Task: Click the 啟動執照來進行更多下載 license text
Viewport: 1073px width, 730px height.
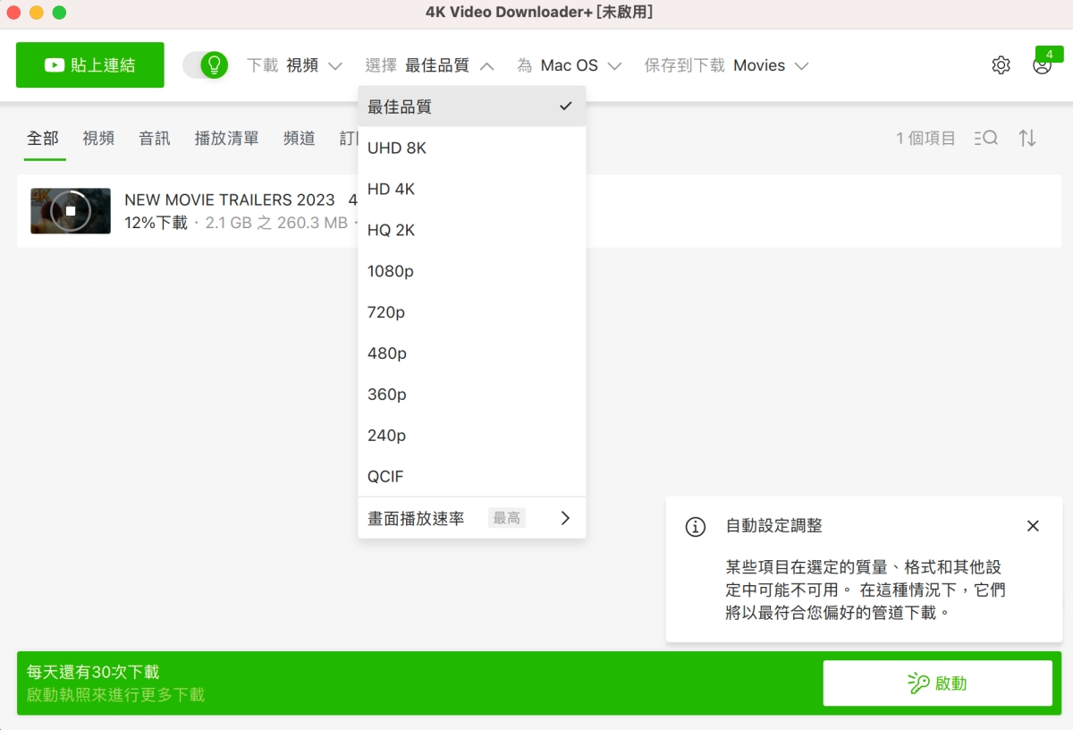Action: (115, 694)
